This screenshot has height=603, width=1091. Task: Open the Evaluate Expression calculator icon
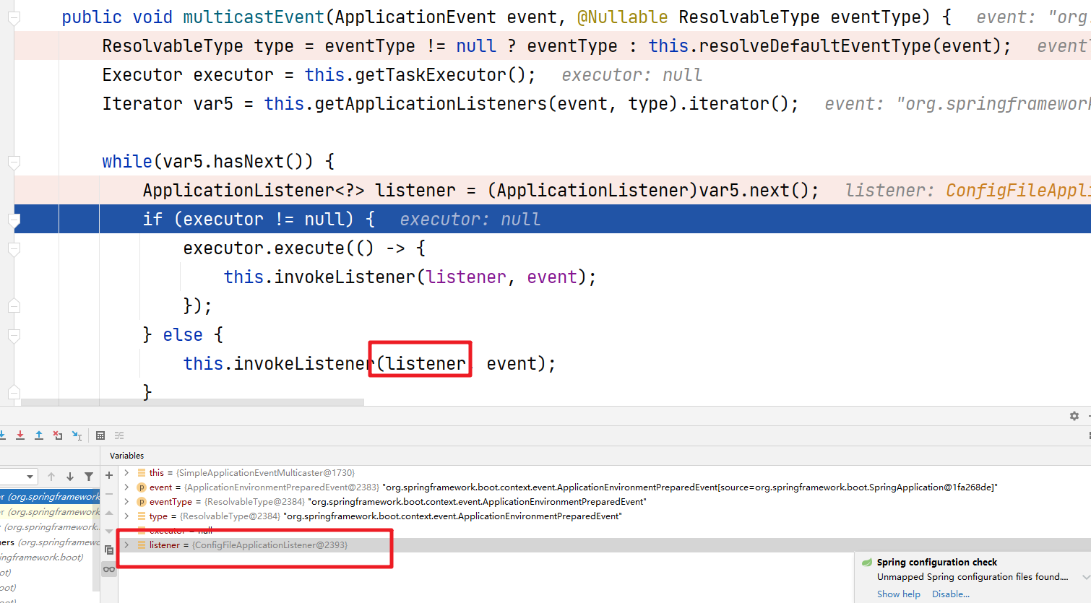tap(100, 435)
